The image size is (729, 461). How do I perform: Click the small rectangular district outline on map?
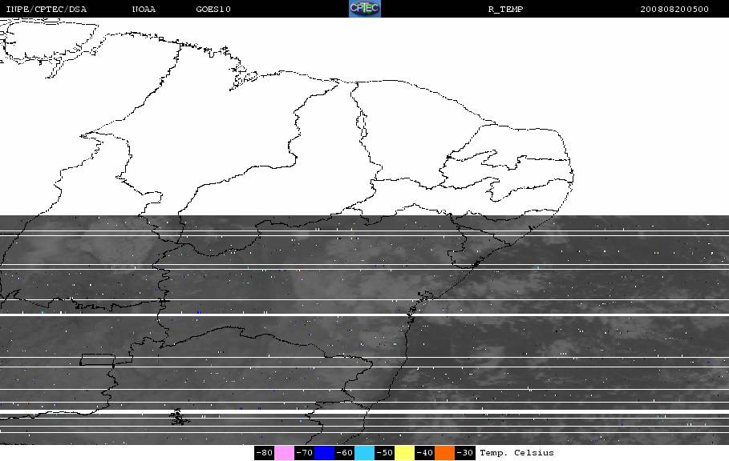click(98, 359)
